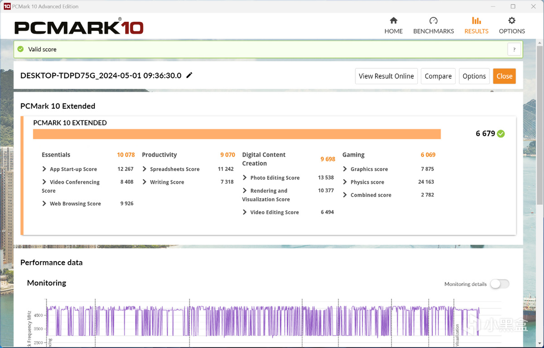
Task: Click the PCMARK 10 EXTENDED label
Action: (x=70, y=123)
